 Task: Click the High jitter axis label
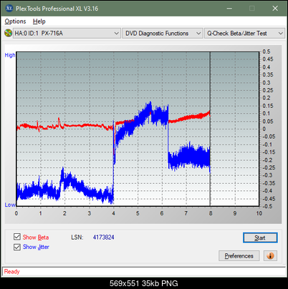coord(10,55)
